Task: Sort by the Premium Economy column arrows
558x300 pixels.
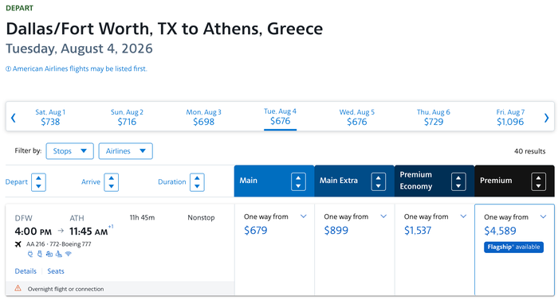Action: tap(458, 181)
